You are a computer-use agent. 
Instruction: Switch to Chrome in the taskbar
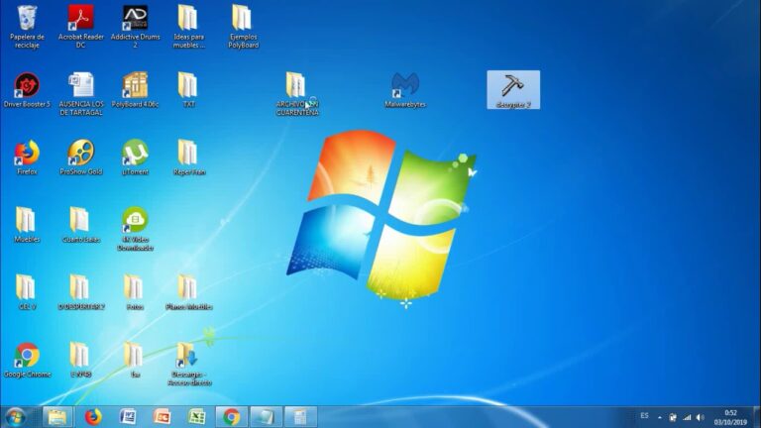pos(232,417)
